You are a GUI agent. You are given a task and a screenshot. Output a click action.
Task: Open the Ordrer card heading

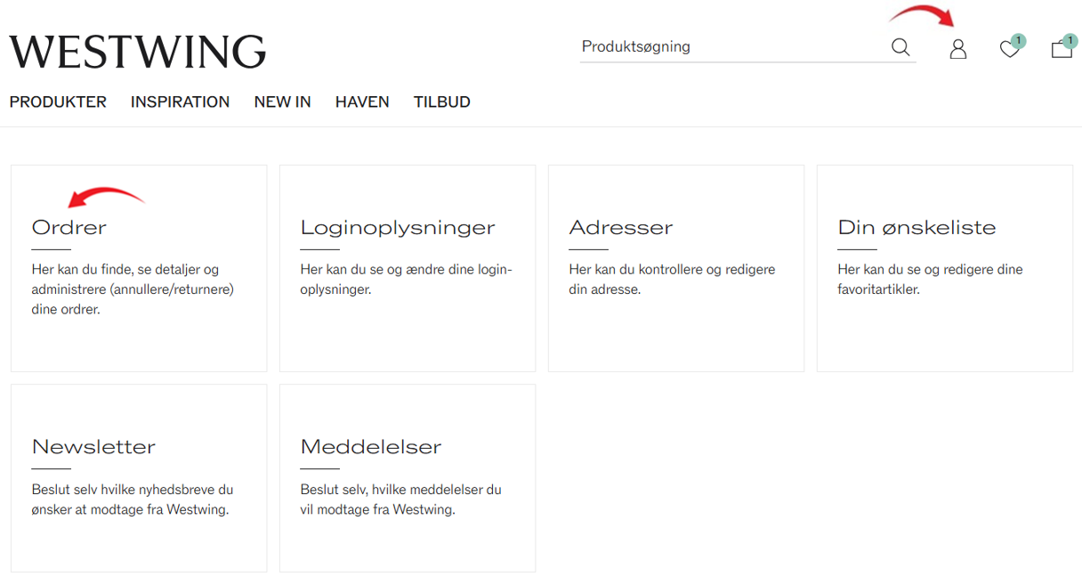tap(69, 227)
